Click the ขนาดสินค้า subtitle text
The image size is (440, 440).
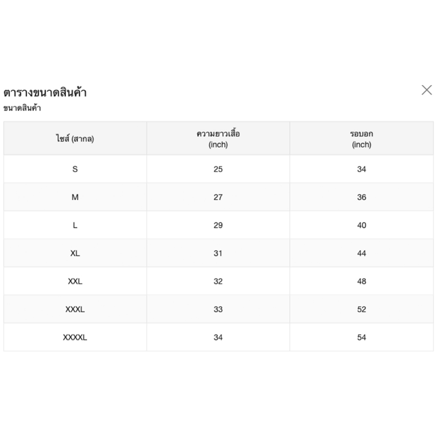22,108
